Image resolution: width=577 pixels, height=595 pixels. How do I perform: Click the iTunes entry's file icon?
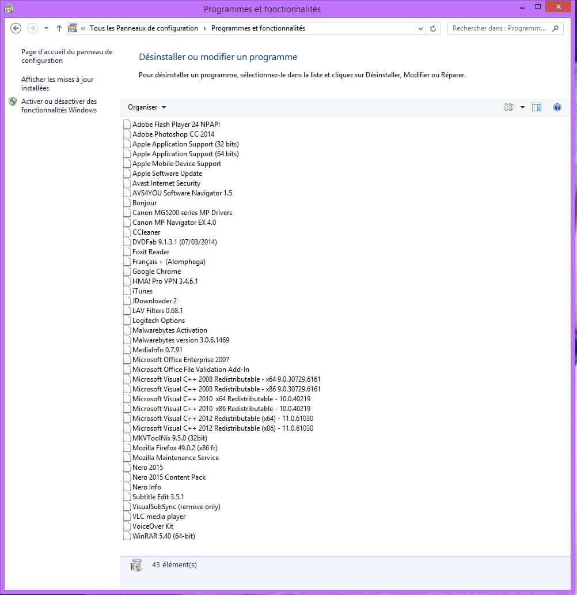tap(127, 291)
